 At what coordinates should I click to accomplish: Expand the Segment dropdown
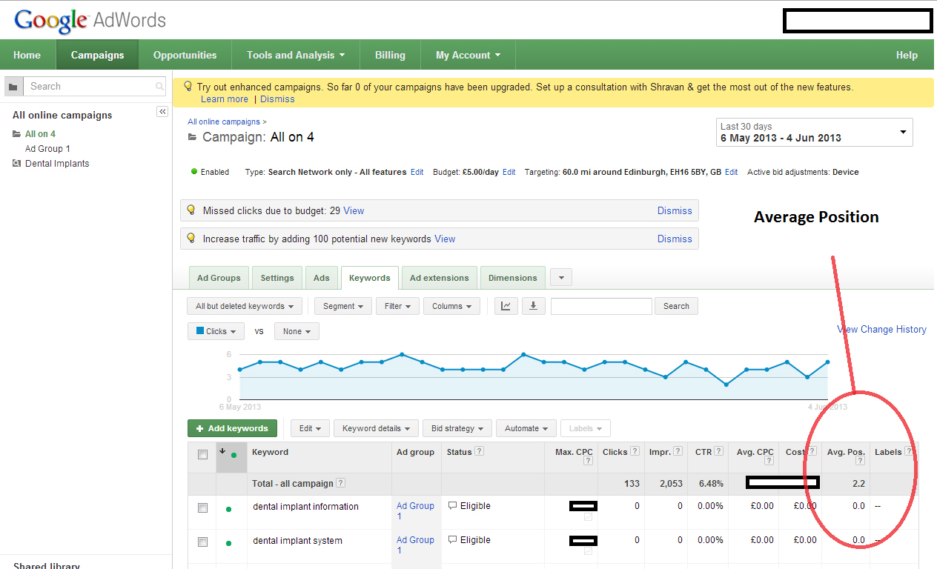343,306
